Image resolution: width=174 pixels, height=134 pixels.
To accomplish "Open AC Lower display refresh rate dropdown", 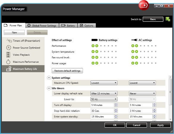I will 142,93.
